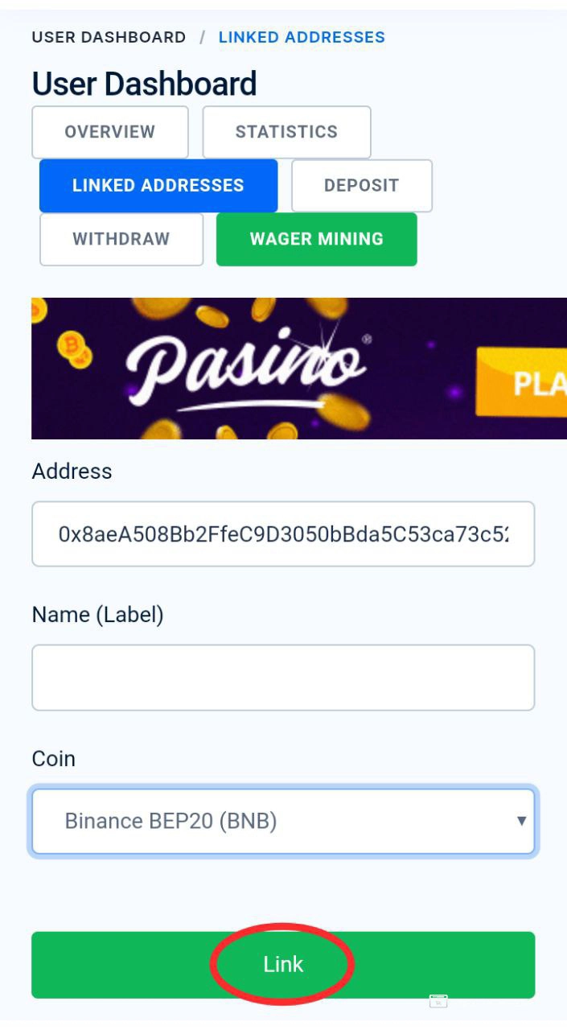Go to the Deposit tab

[361, 186]
